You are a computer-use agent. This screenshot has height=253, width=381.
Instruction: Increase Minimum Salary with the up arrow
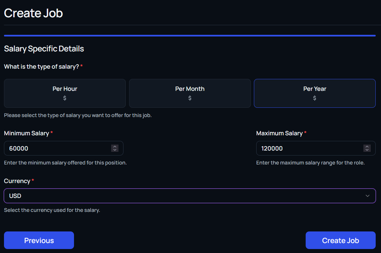[x=115, y=147]
